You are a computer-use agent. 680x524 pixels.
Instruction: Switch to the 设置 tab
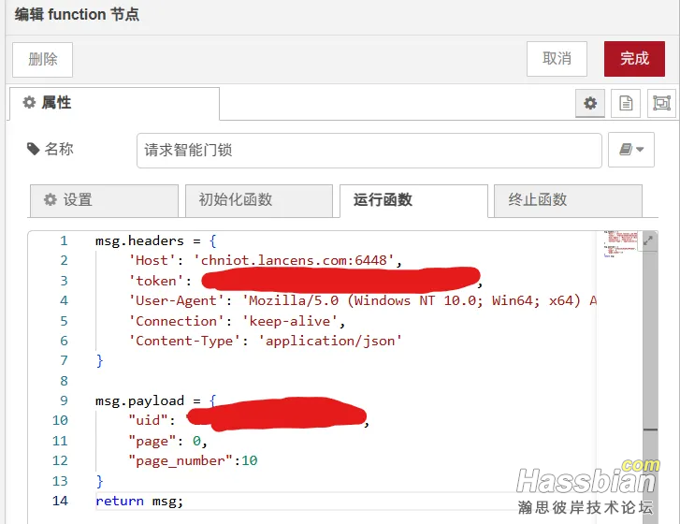point(103,200)
